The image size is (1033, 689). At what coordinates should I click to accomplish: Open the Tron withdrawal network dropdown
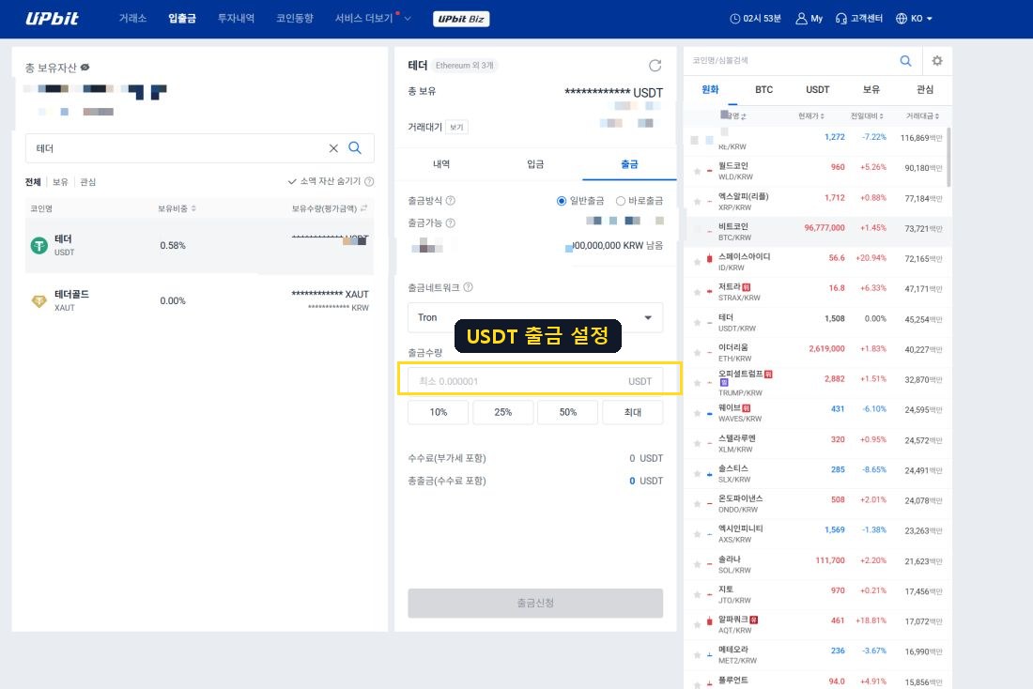point(535,317)
